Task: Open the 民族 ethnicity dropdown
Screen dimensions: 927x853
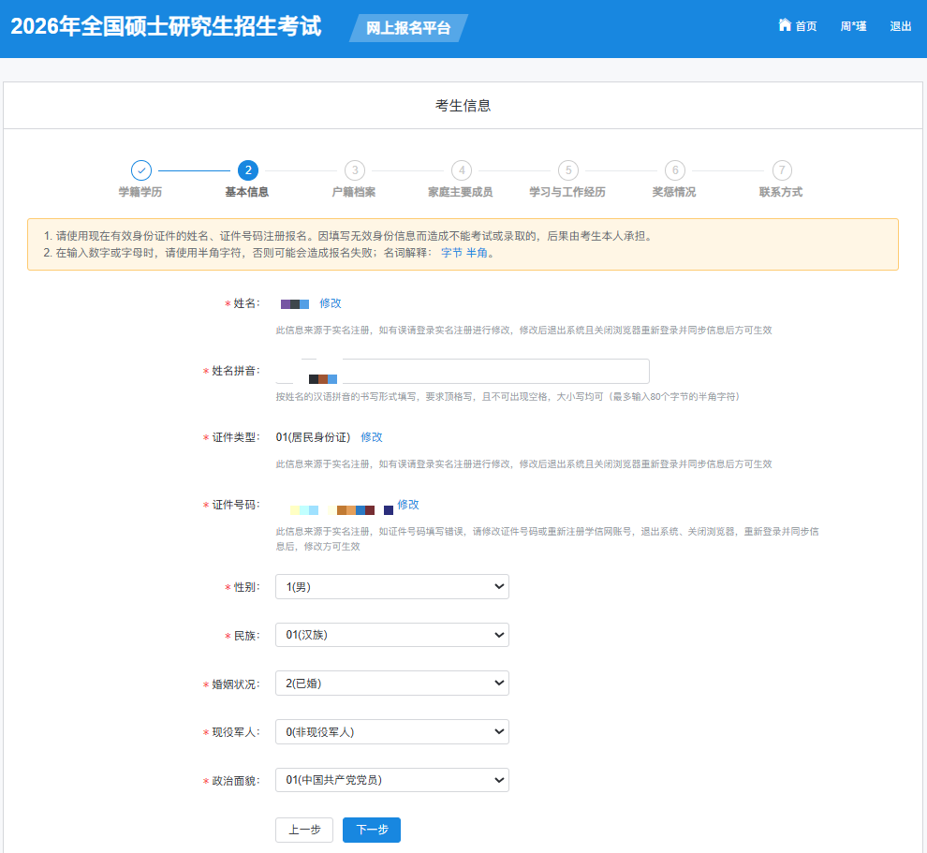Action: click(x=391, y=634)
